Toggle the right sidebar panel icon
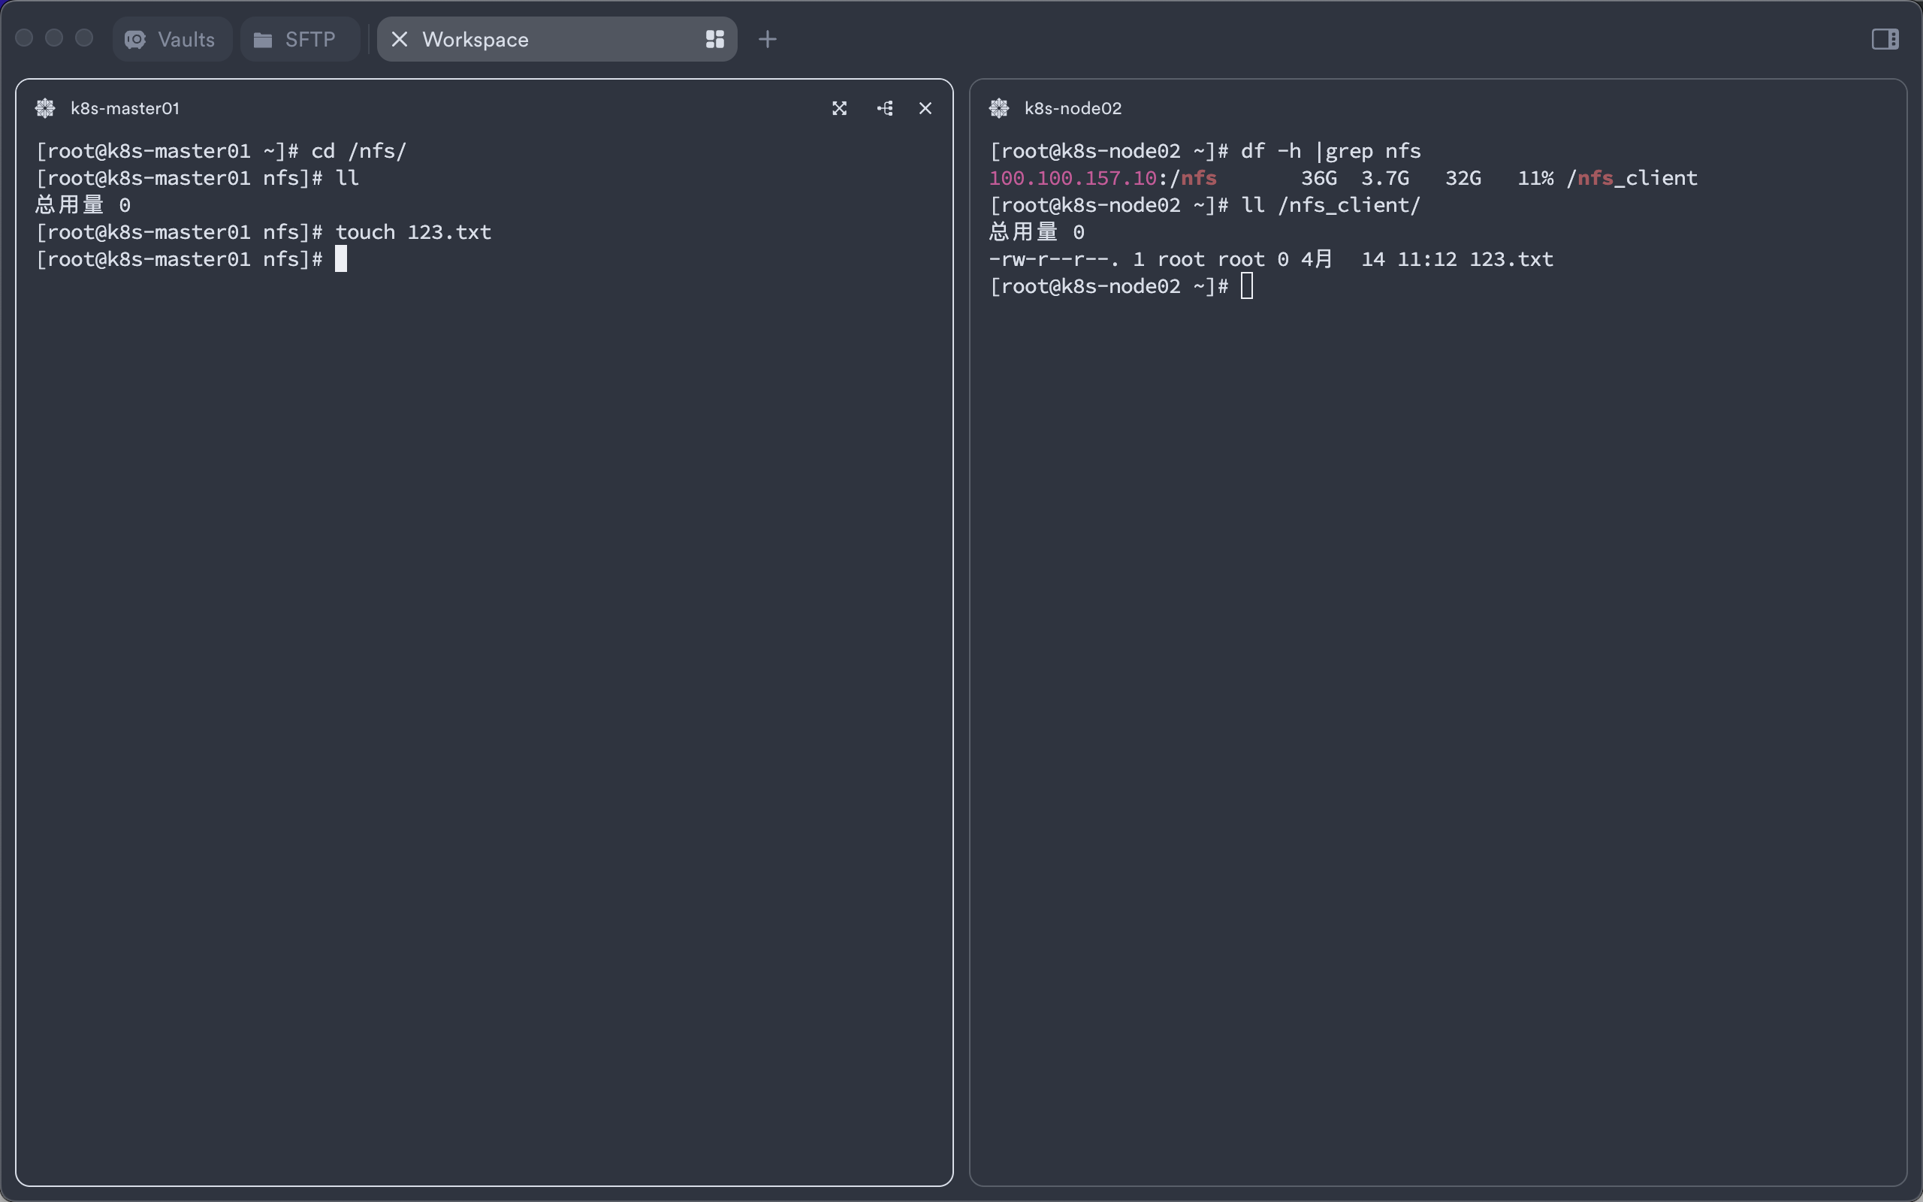Screen dimensions: 1923x1202 click(1885, 39)
